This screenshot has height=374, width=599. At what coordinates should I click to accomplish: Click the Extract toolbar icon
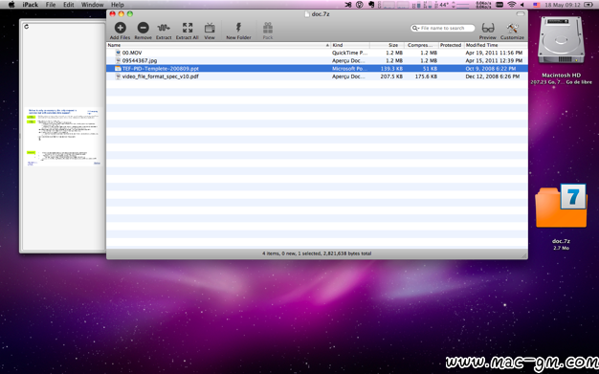pyautogui.click(x=164, y=28)
